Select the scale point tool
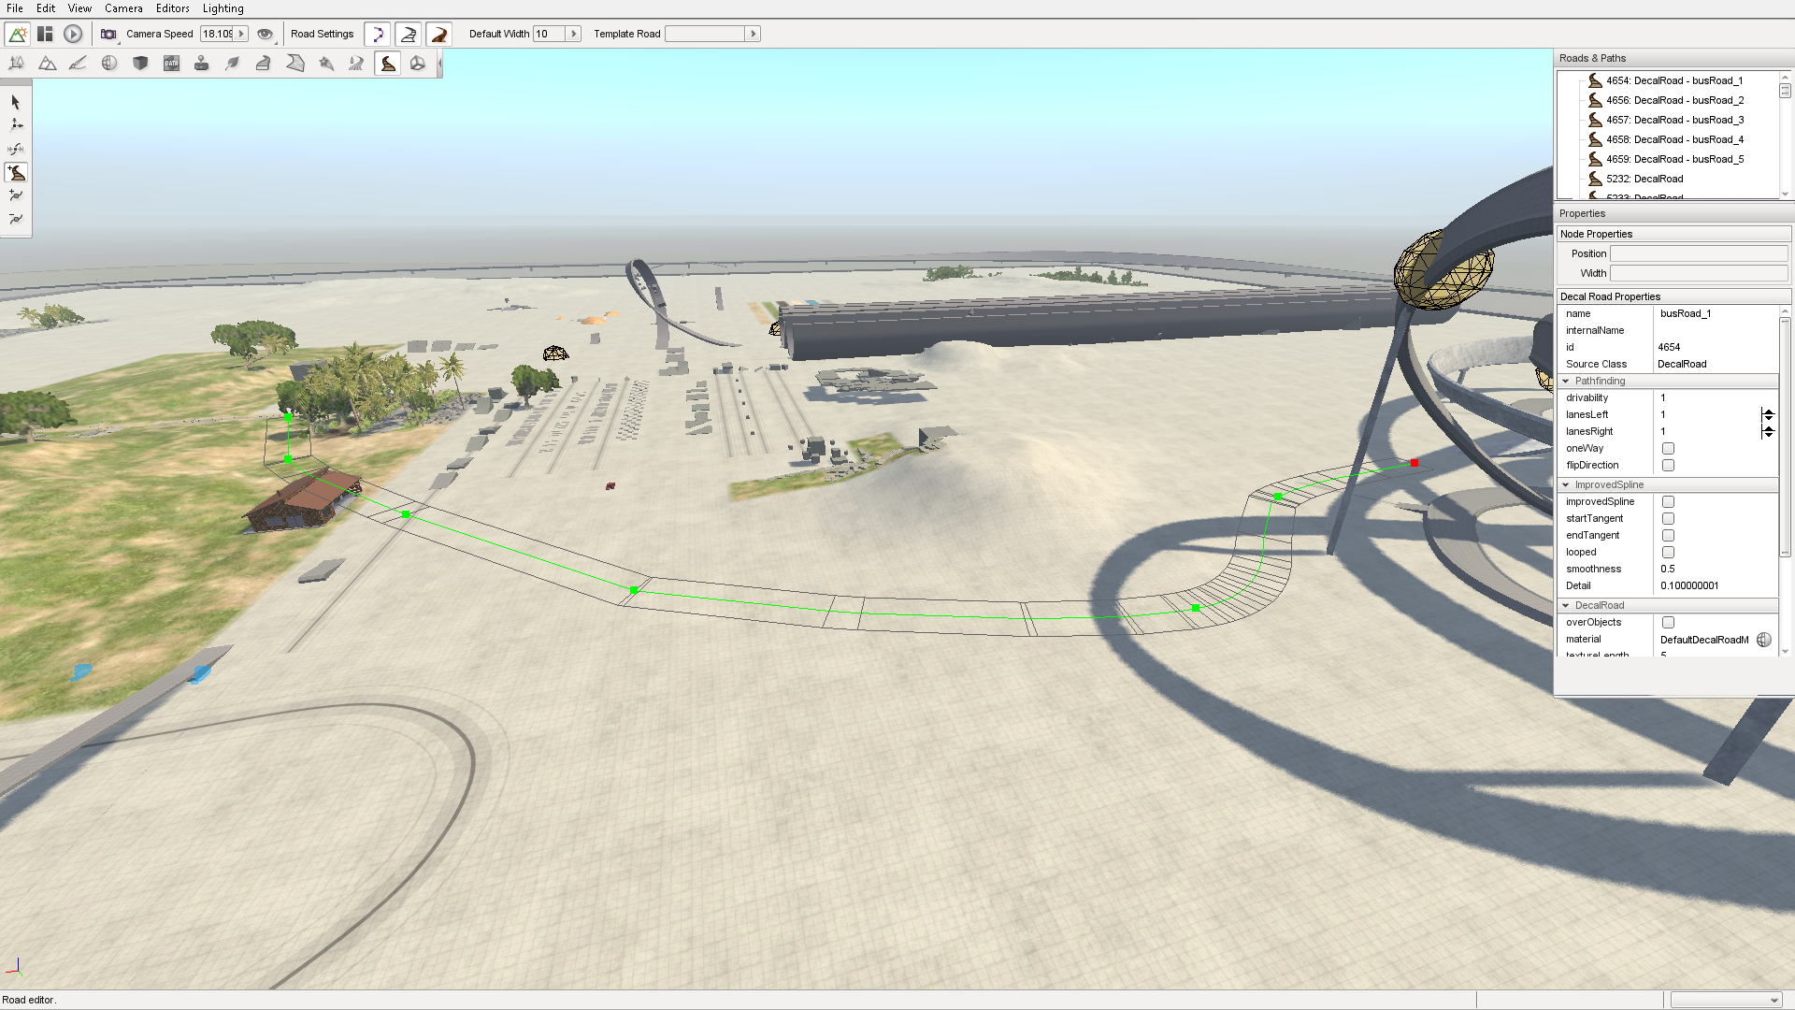 click(x=16, y=149)
